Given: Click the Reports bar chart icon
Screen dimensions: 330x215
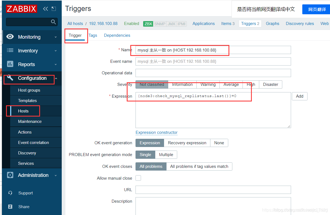Looking at the screenshot, I should pyautogui.click(x=10, y=64).
